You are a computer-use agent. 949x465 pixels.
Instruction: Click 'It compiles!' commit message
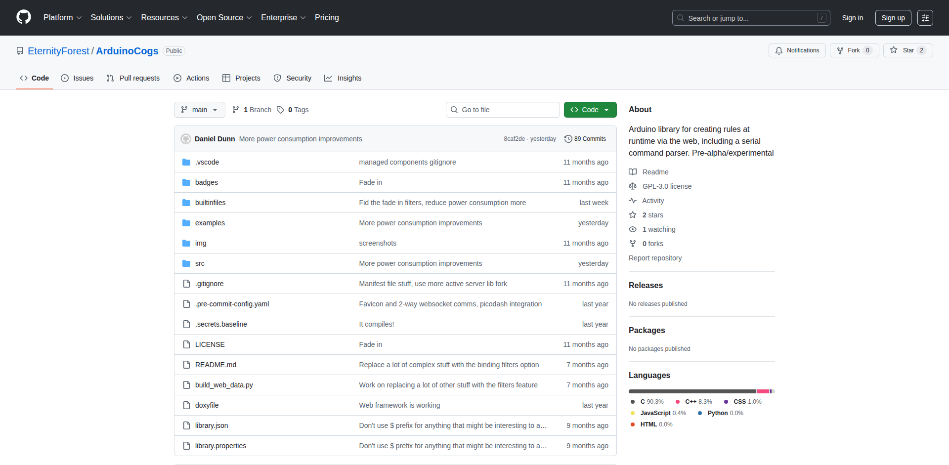click(377, 324)
